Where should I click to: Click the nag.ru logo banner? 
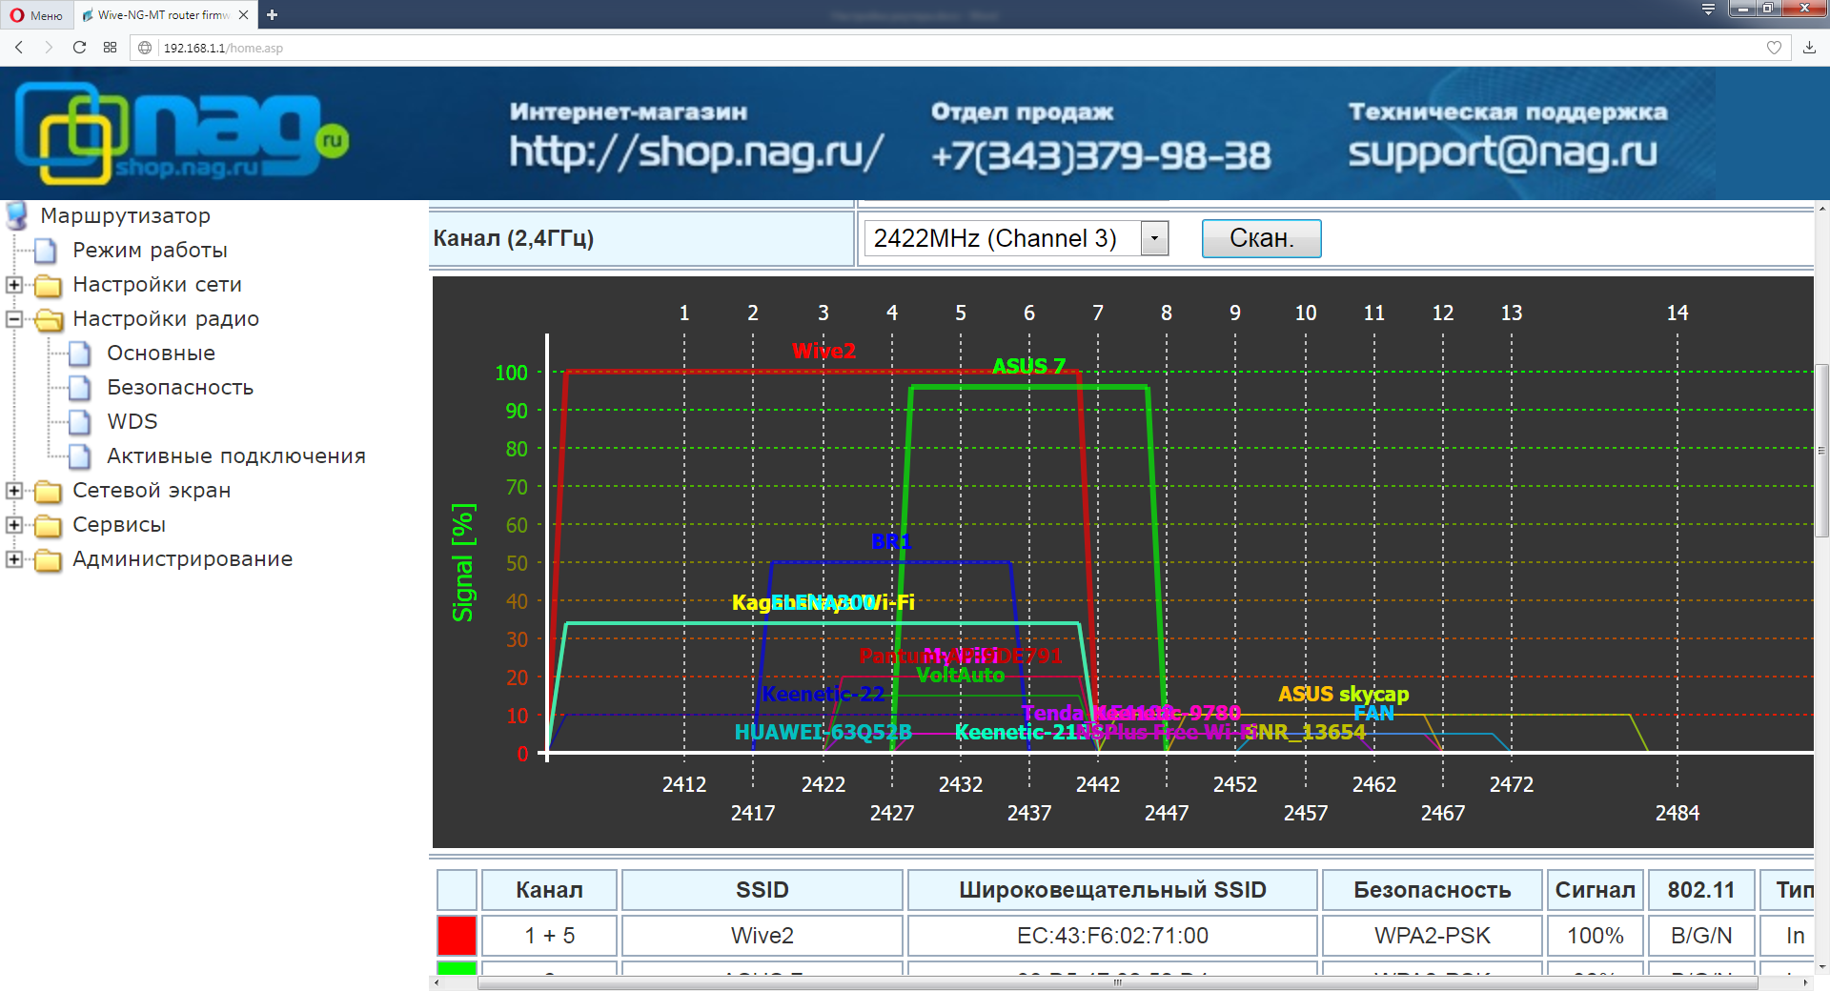pyautogui.click(x=181, y=133)
